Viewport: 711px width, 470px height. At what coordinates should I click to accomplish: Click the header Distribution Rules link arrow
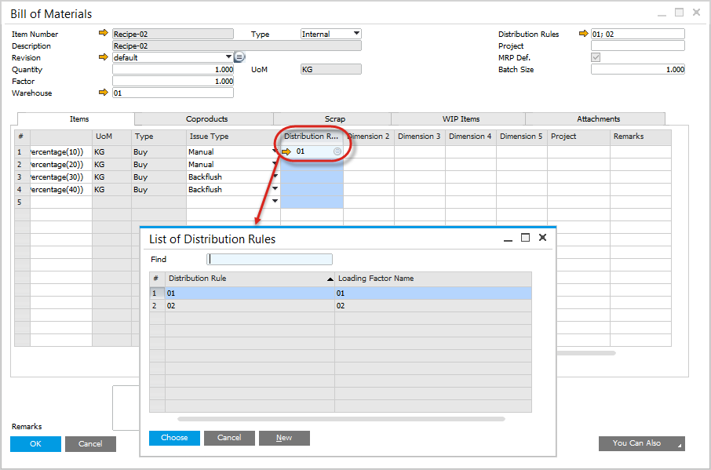[583, 34]
